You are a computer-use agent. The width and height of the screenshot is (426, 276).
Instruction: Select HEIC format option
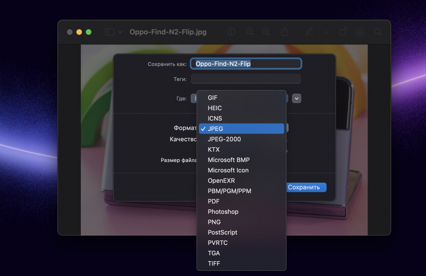click(x=242, y=108)
